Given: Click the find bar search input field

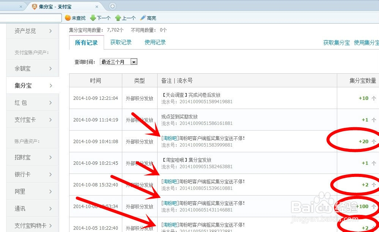Looking at the screenshot, I should pos(31,18).
